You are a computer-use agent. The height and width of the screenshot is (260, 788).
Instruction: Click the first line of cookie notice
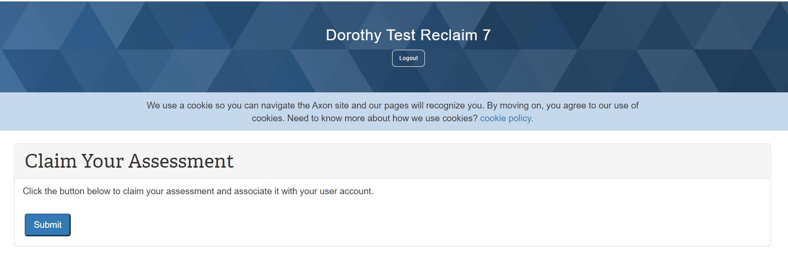point(392,105)
